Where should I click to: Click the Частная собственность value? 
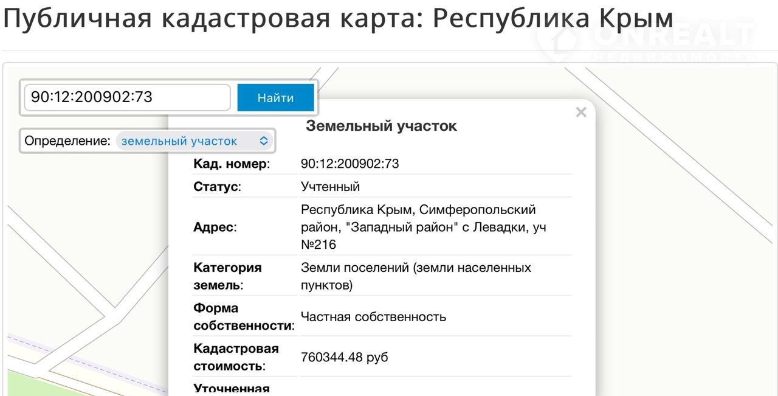(x=373, y=317)
